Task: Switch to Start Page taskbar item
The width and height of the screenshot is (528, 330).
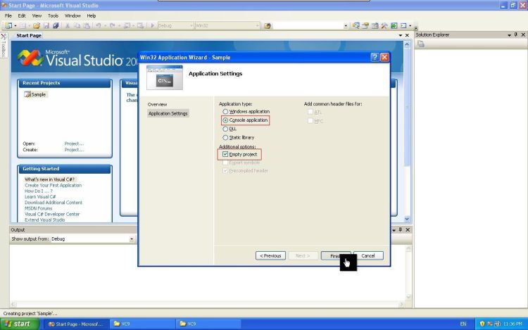Action: click(x=76, y=324)
